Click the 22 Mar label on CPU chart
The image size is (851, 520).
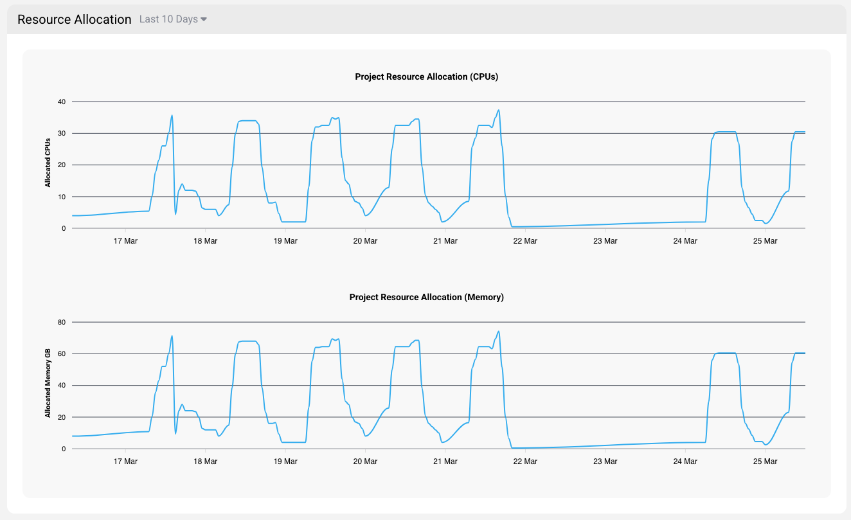point(524,241)
